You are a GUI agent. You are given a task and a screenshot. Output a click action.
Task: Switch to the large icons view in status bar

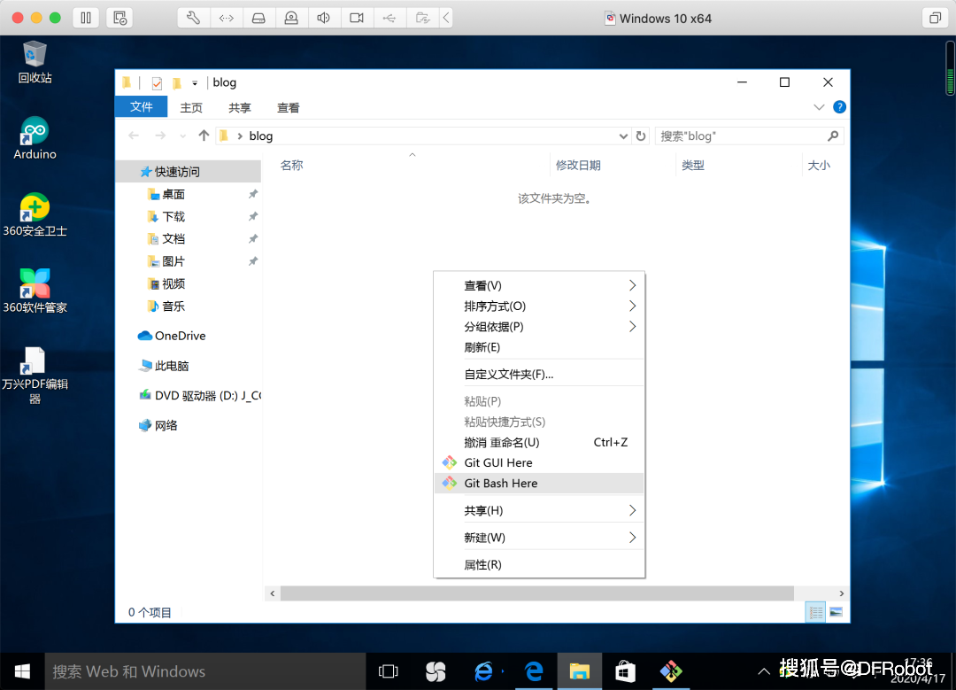[x=836, y=612]
